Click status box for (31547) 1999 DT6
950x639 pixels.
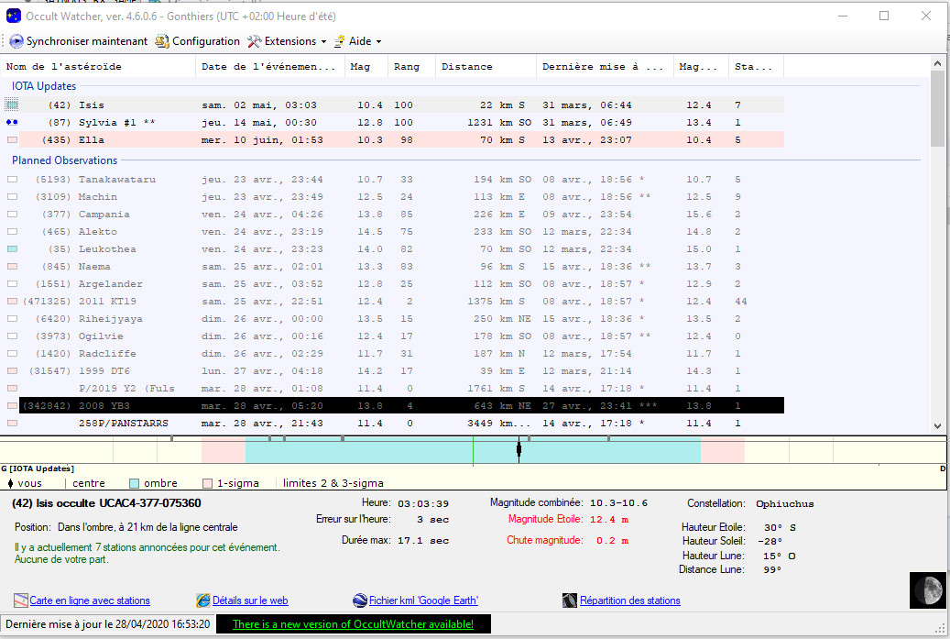click(x=12, y=371)
